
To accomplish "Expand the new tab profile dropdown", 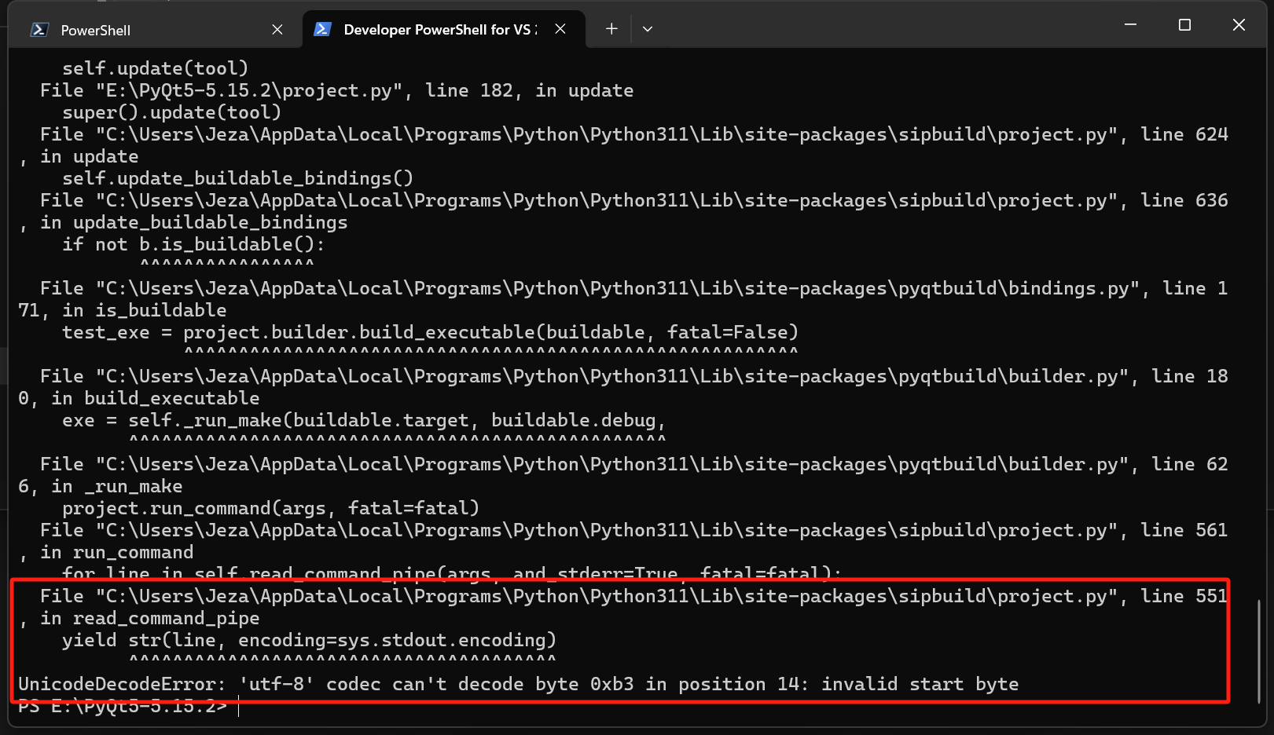I will pyautogui.click(x=648, y=29).
